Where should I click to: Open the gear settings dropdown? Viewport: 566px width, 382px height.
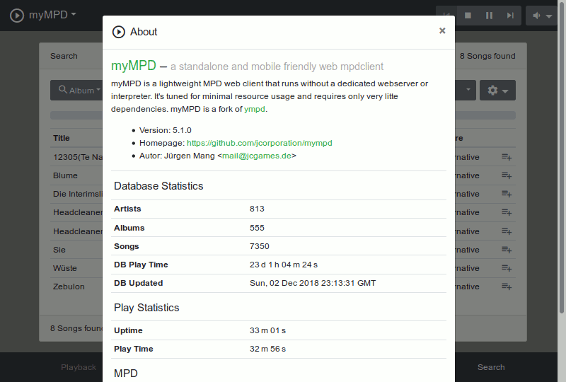[x=497, y=91]
